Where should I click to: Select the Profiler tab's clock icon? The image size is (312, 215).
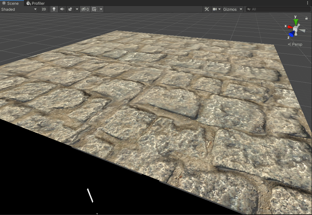coord(28,3)
